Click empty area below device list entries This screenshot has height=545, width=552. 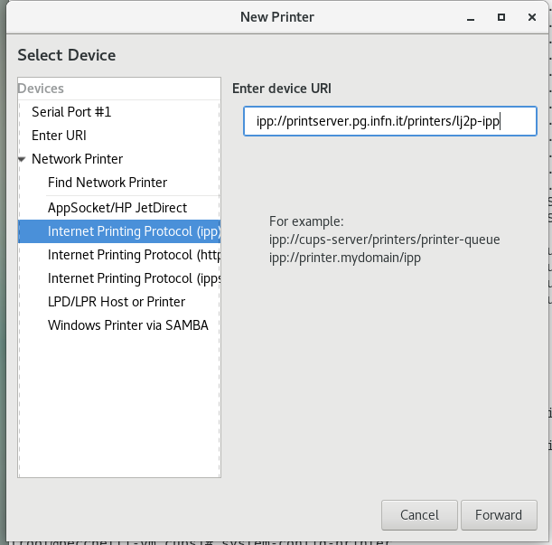coord(119,405)
